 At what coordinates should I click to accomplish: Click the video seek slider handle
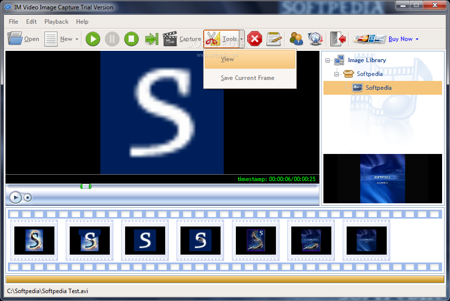[x=86, y=187]
